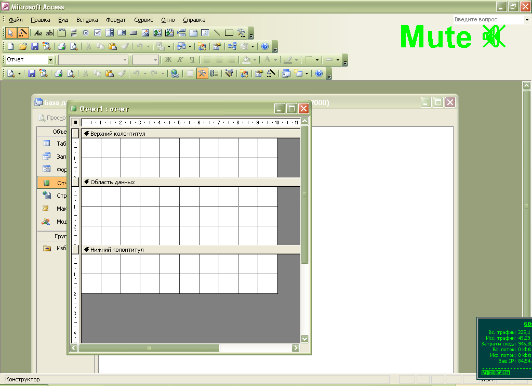Viewport: 532px width, 386px height.
Task: Open the Отчет object combo box arrow
Action: coord(50,60)
